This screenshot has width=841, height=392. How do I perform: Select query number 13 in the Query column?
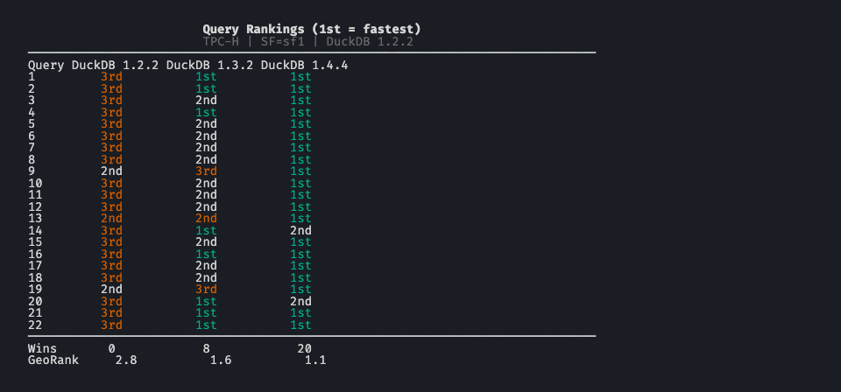tap(35, 219)
